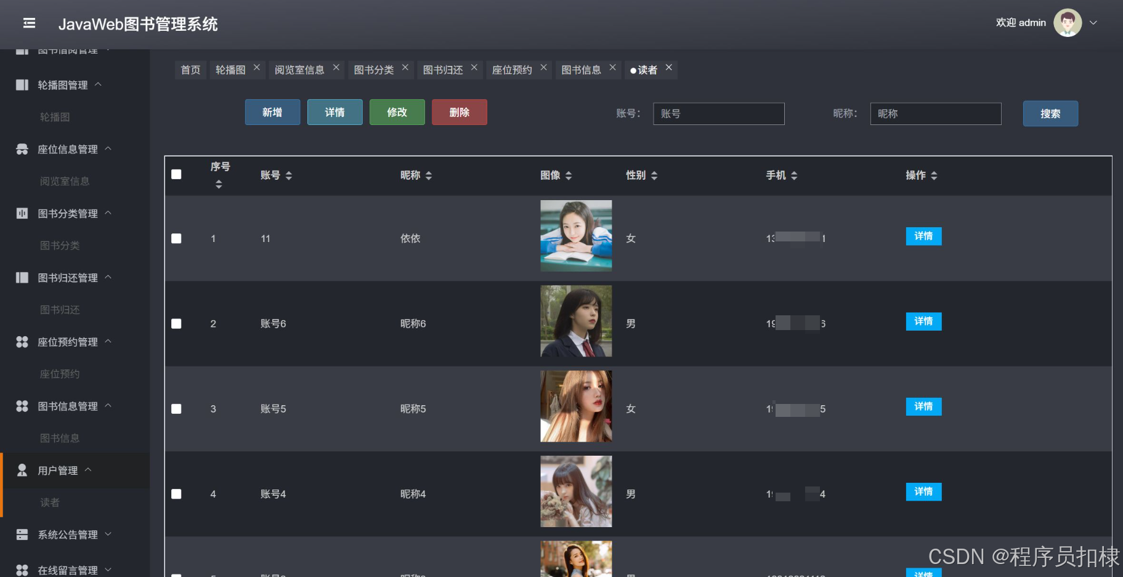
Task: Click the 图书归还管理 sidebar icon
Action: click(x=22, y=278)
